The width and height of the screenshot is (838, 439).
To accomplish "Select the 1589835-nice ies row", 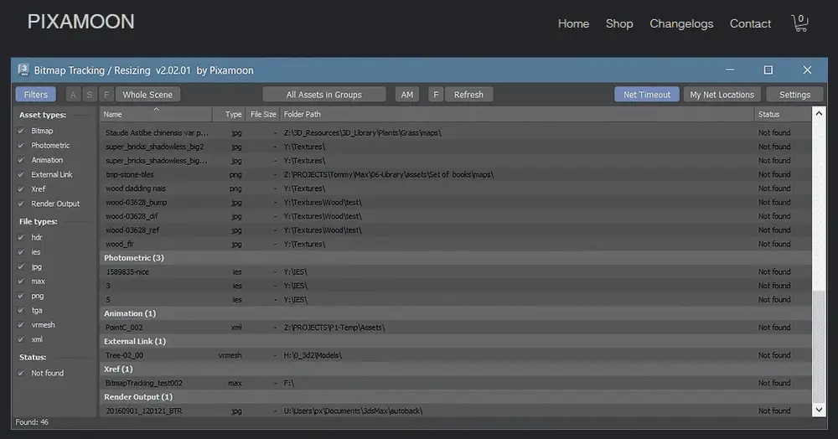I will pos(455,271).
